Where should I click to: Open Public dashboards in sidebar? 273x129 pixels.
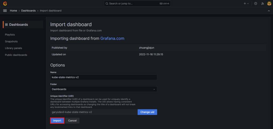[16, 55]
